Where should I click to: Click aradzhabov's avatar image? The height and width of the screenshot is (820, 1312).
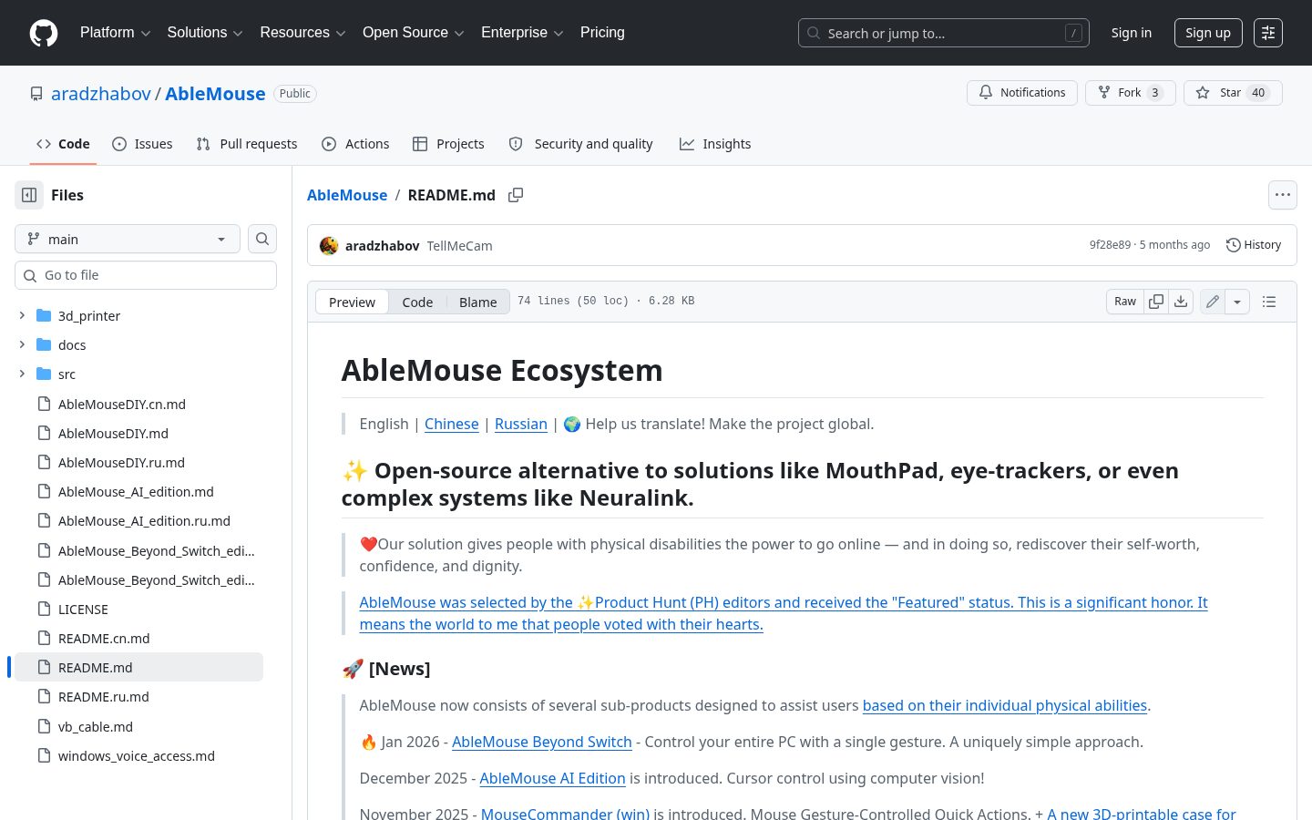pos(329,245)
